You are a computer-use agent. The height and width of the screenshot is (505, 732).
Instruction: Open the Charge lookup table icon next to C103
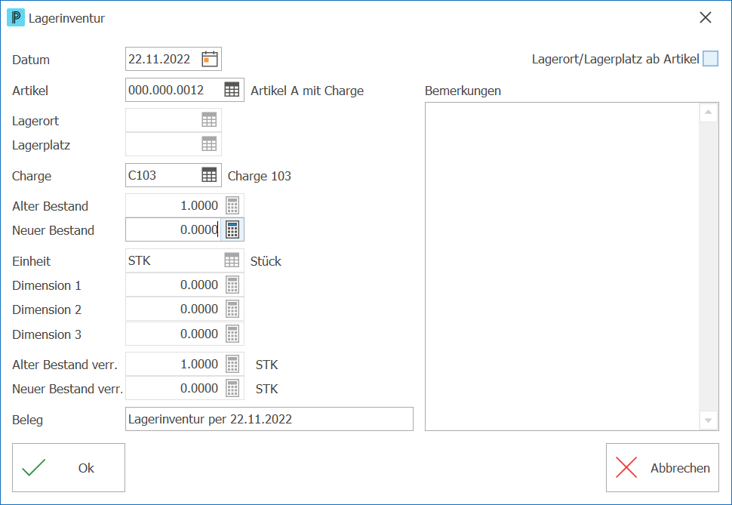[x=209, y=175]
